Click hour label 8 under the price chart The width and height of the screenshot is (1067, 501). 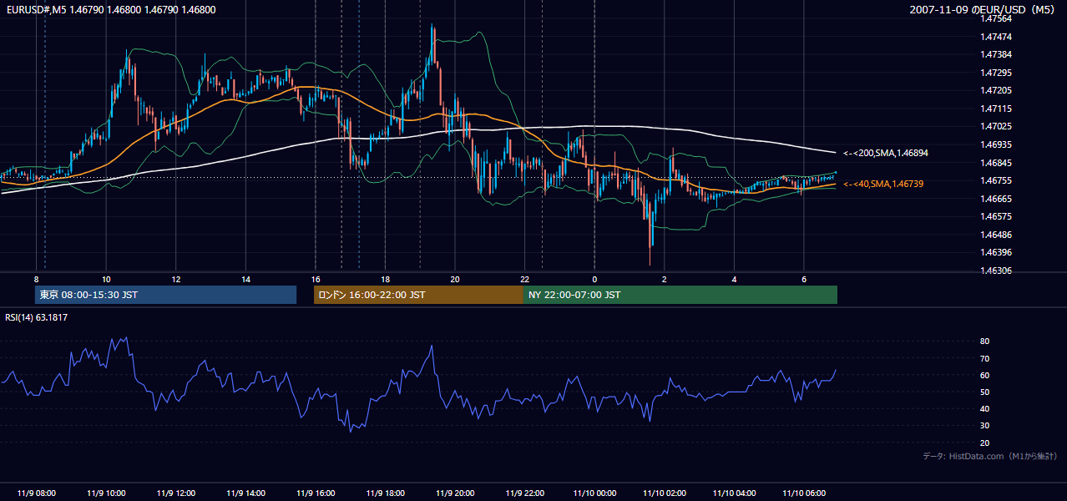[x=36, y=279]
